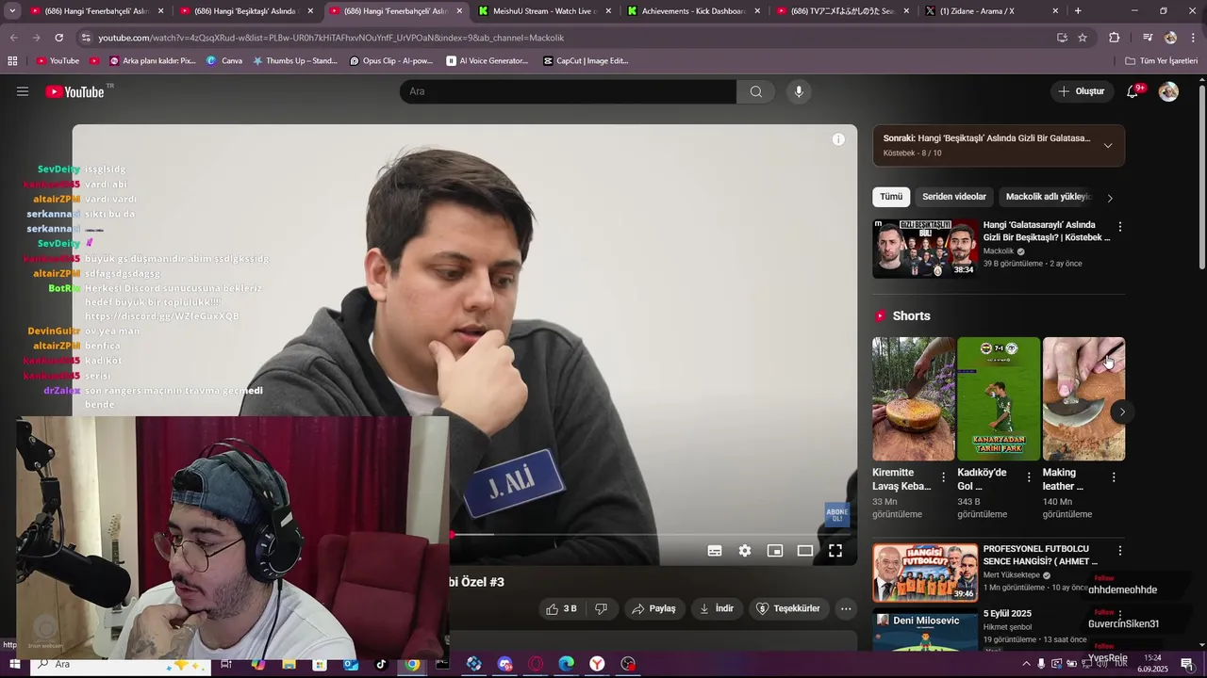This screenshot has width=1207, height=678.
Task: Open the Köstebek Galatasaraylı video thumbnail
Action: pos(926,249)
